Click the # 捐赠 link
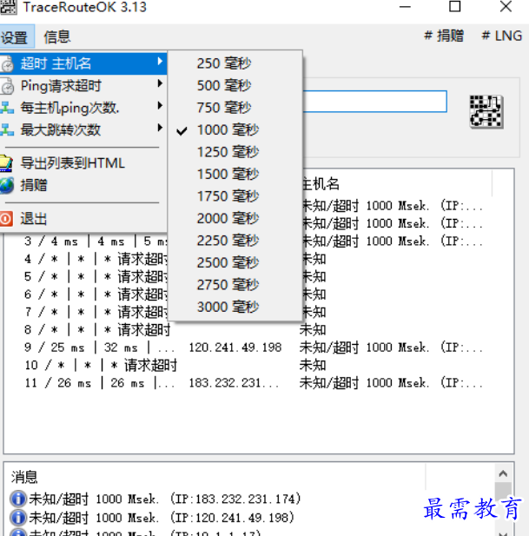 444,36
